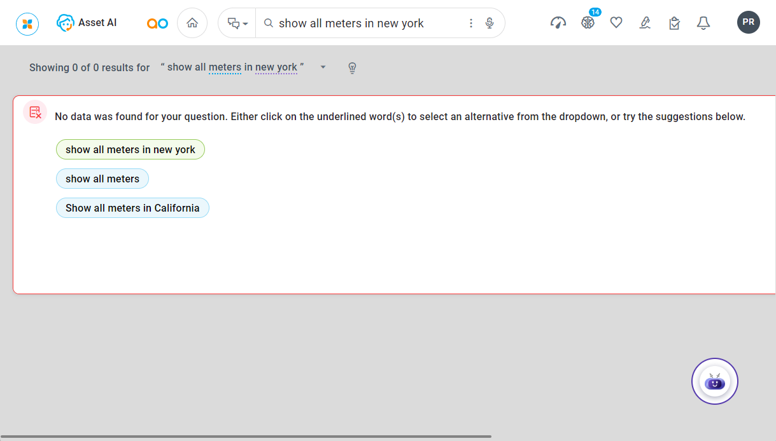Expand the query dropdown arrow after results text
The width and height of the screenshot is (776, 441).
tap(323, 67)
